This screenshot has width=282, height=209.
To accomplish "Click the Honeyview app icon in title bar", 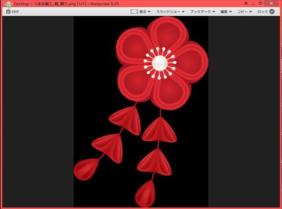I will (8, 4).
